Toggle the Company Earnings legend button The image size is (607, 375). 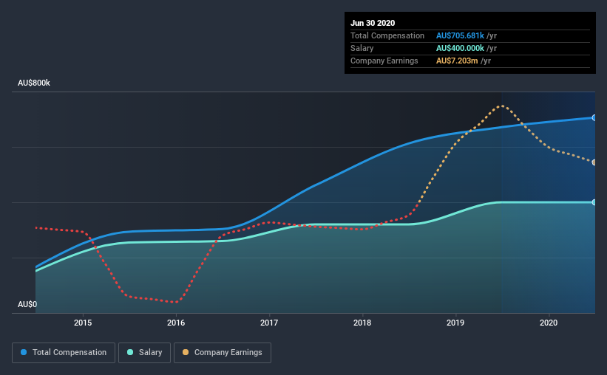(223, 353)
